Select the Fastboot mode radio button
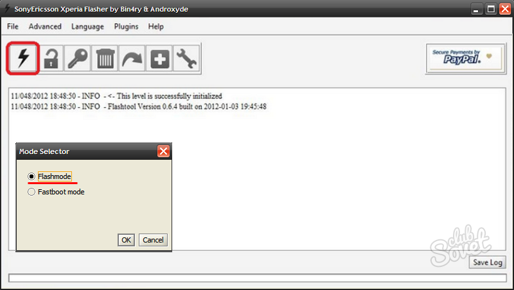514x290 pixels. click(x=31, y=192)
